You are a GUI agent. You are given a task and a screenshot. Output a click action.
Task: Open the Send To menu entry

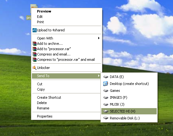tap(67, 76)
